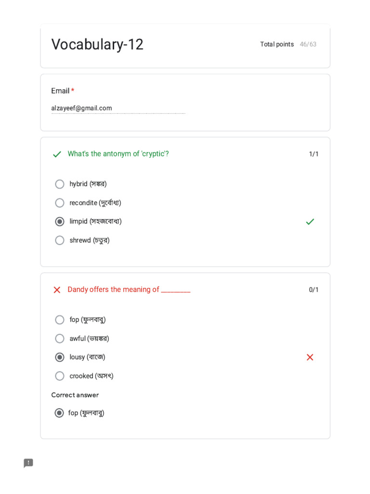This screenshot has width=370, height=494.
Task: Click the green checkmark beside cryptic question
Action: click(x=57, y=154)
